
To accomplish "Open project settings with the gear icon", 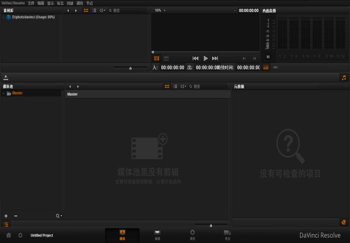I will pyautogui.click(x=20, y=235).
